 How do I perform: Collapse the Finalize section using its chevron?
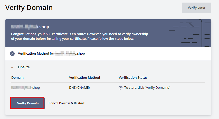point(12,67)
